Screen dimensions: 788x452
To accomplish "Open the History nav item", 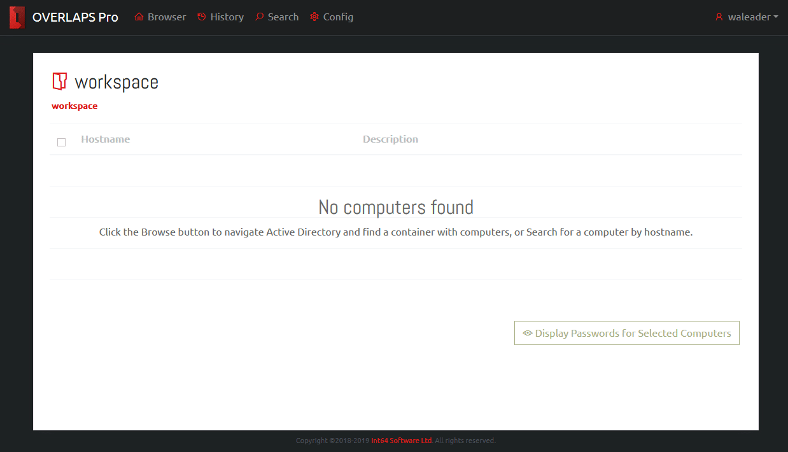I will pyautogui.click(x=220, y=17).
